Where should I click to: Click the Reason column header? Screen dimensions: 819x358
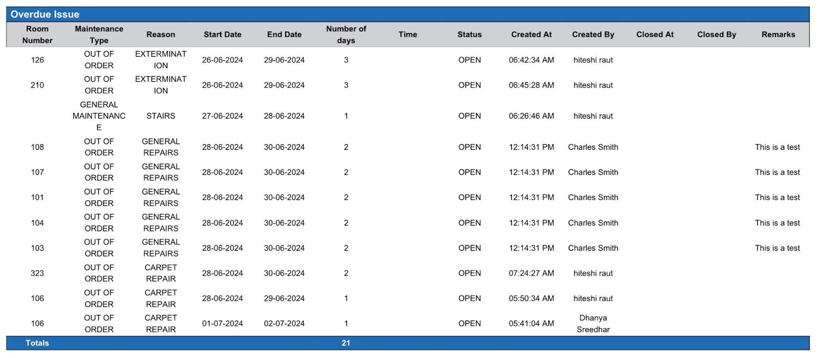coord(161,34)
